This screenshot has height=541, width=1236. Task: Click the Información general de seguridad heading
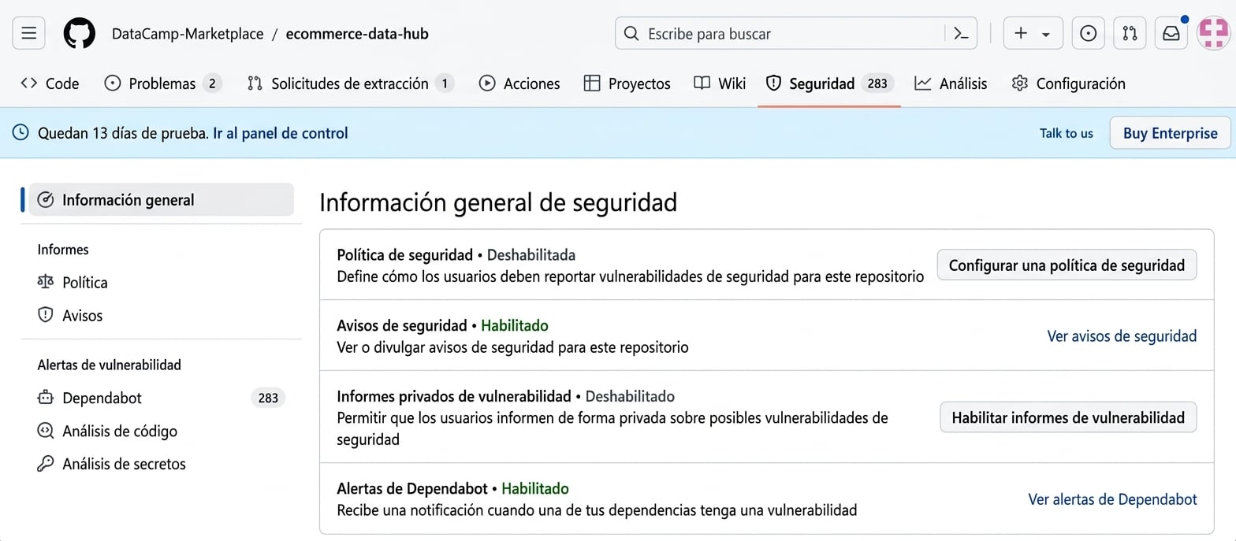[498, 202]
